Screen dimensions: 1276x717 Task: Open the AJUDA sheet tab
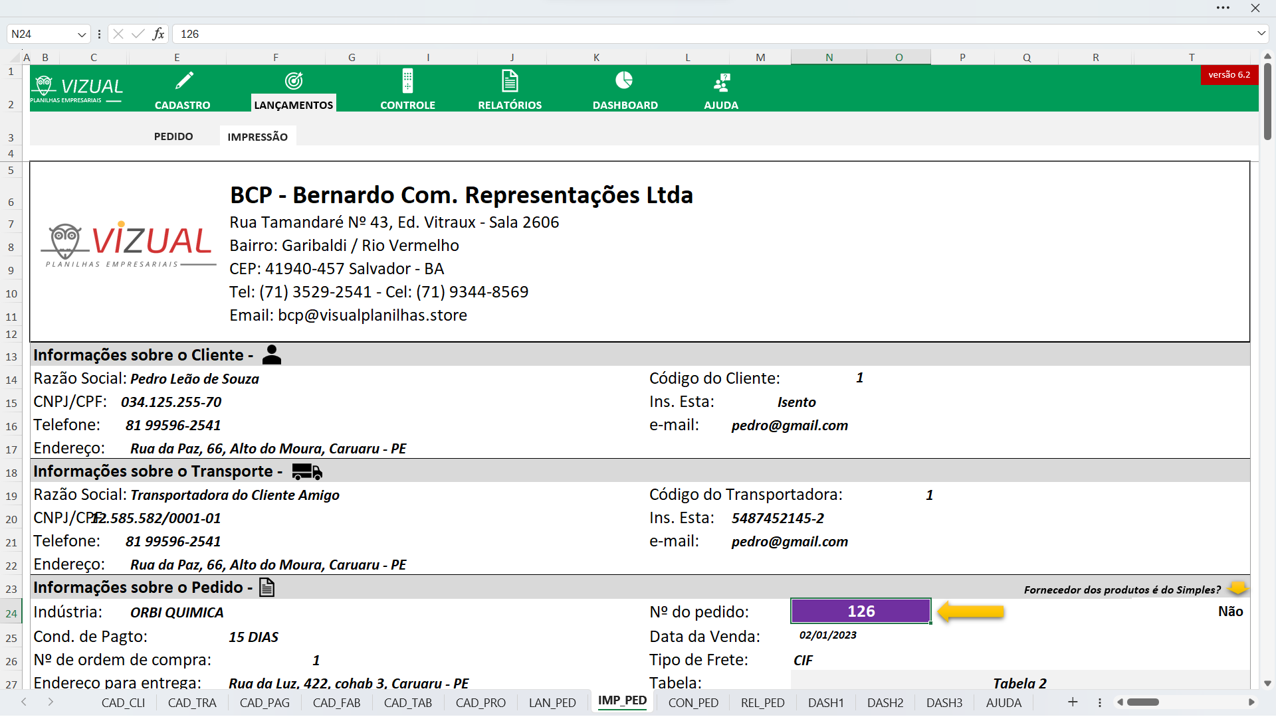pos(1004,702)
